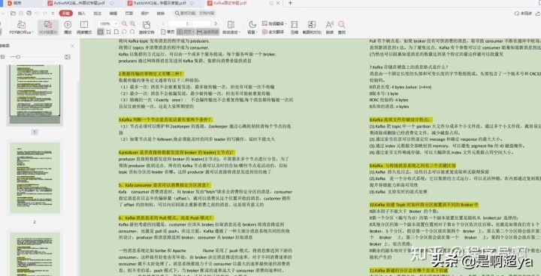Toggle 连续阅读 continuous reading
Image resolution: width=541 pixels, height=276 pixels.
click(207, 31)
